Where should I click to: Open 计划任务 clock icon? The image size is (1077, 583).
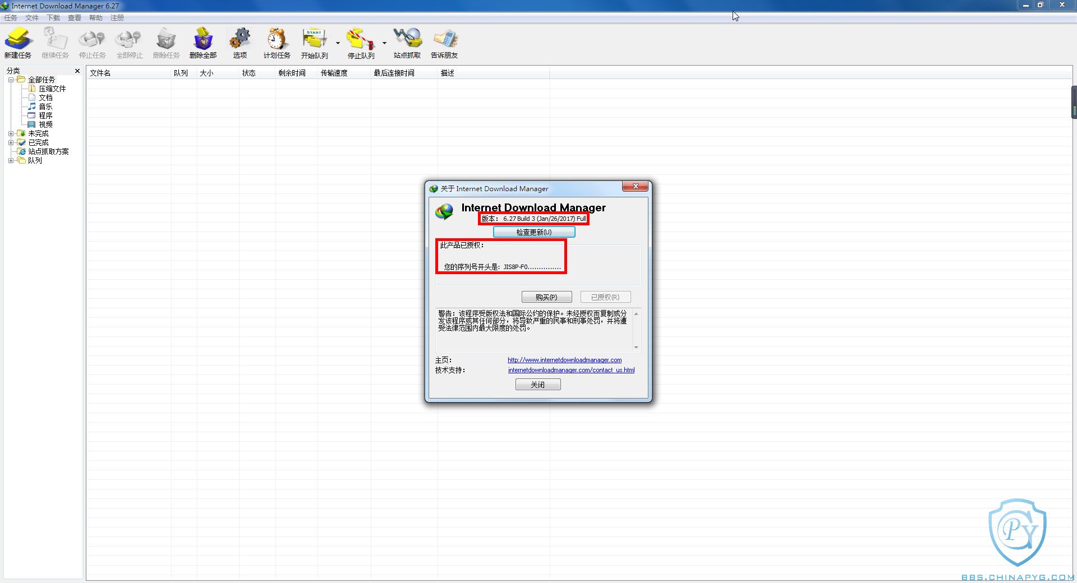pos(277,43)
